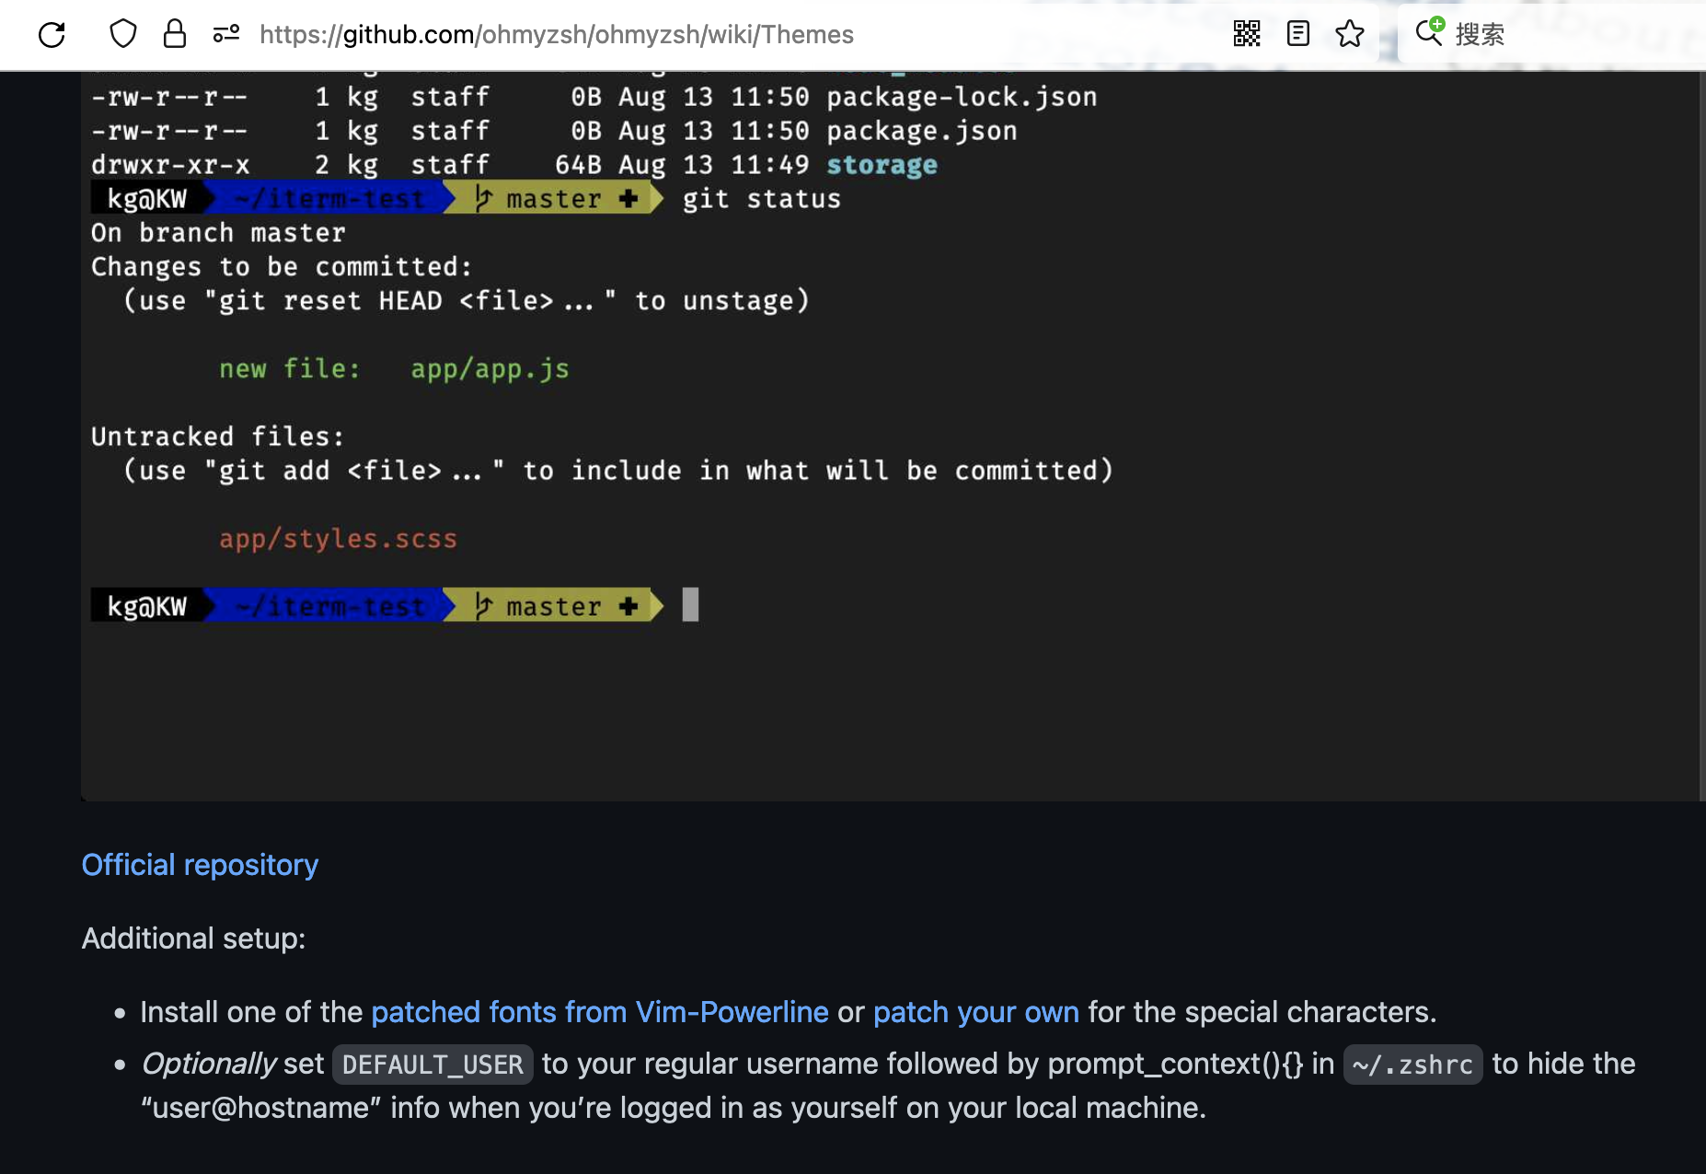The image size is (1706, 1174).
Task: View site security via the padlock icon
Action: point(175,34)
